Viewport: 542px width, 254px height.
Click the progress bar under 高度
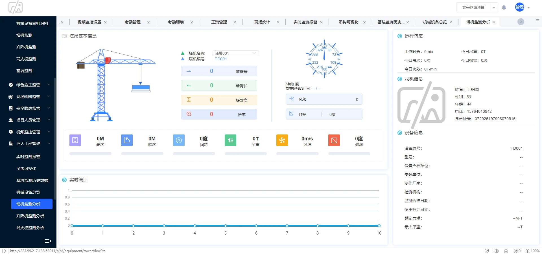pos(90,153)
